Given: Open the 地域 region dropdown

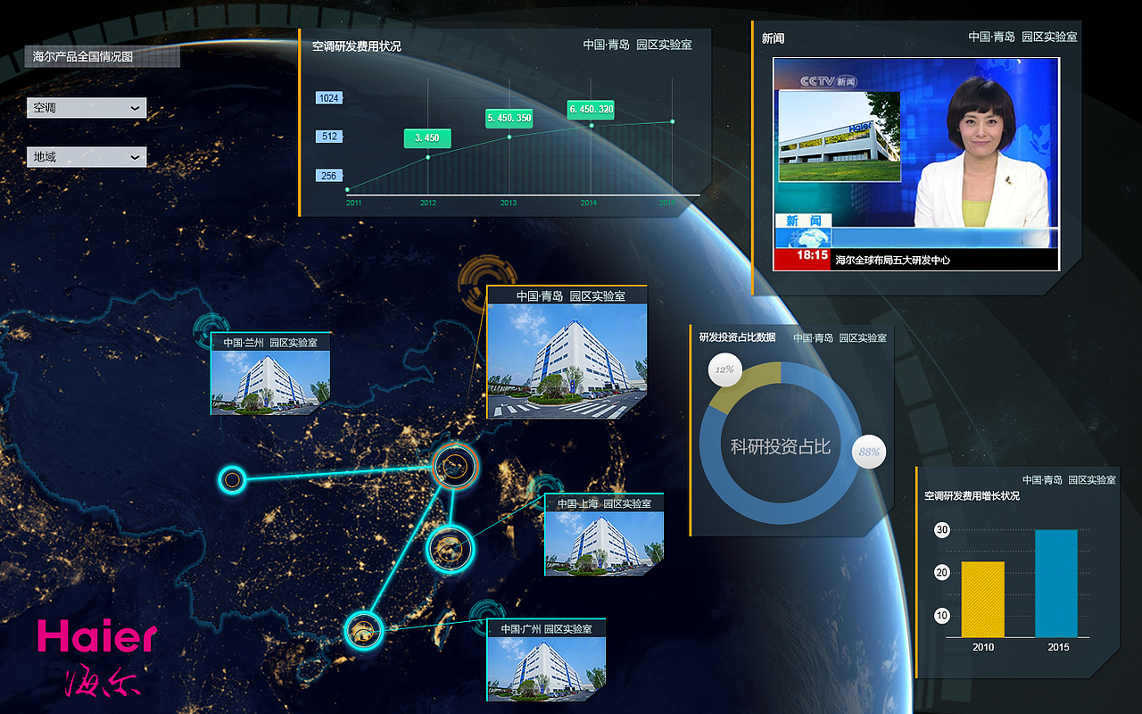Looking at the screenshot, I should point(87,157).
